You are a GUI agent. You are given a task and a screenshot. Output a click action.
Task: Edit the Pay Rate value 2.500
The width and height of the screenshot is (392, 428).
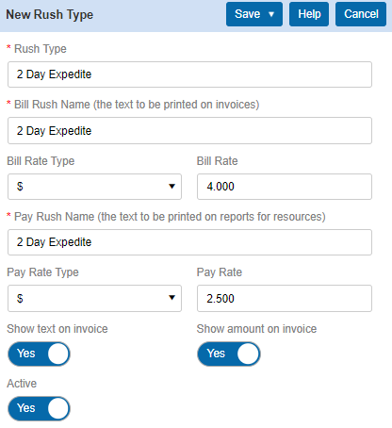285,298
